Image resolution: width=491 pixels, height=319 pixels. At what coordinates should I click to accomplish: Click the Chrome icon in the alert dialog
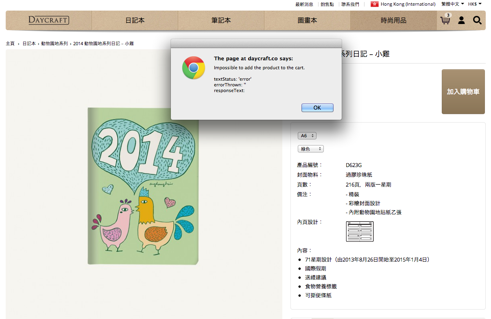pyautogui.click(x=194, y=68)
